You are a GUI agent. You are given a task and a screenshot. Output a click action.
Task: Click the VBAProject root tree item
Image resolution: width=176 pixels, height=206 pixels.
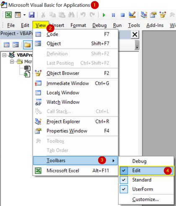point(25,55)
